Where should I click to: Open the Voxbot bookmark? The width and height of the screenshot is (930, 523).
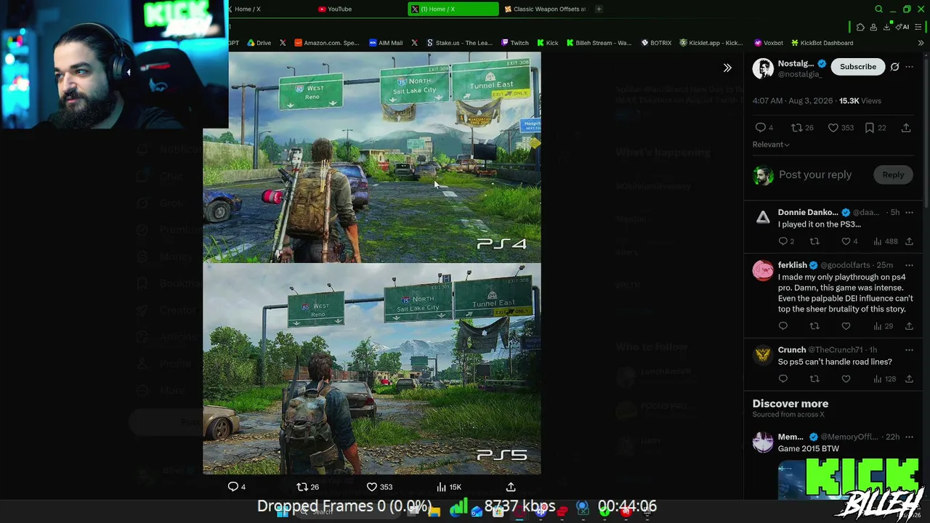[769, 43]
